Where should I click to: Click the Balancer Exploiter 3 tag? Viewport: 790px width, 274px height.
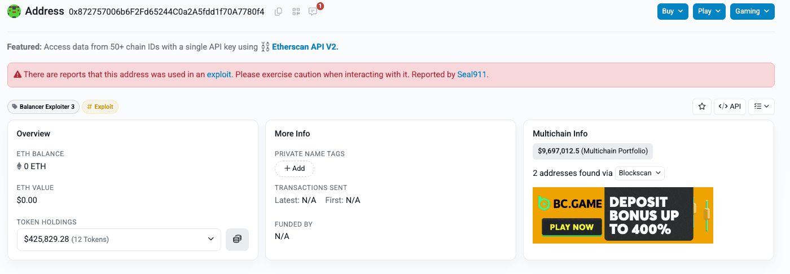(43, 107)
